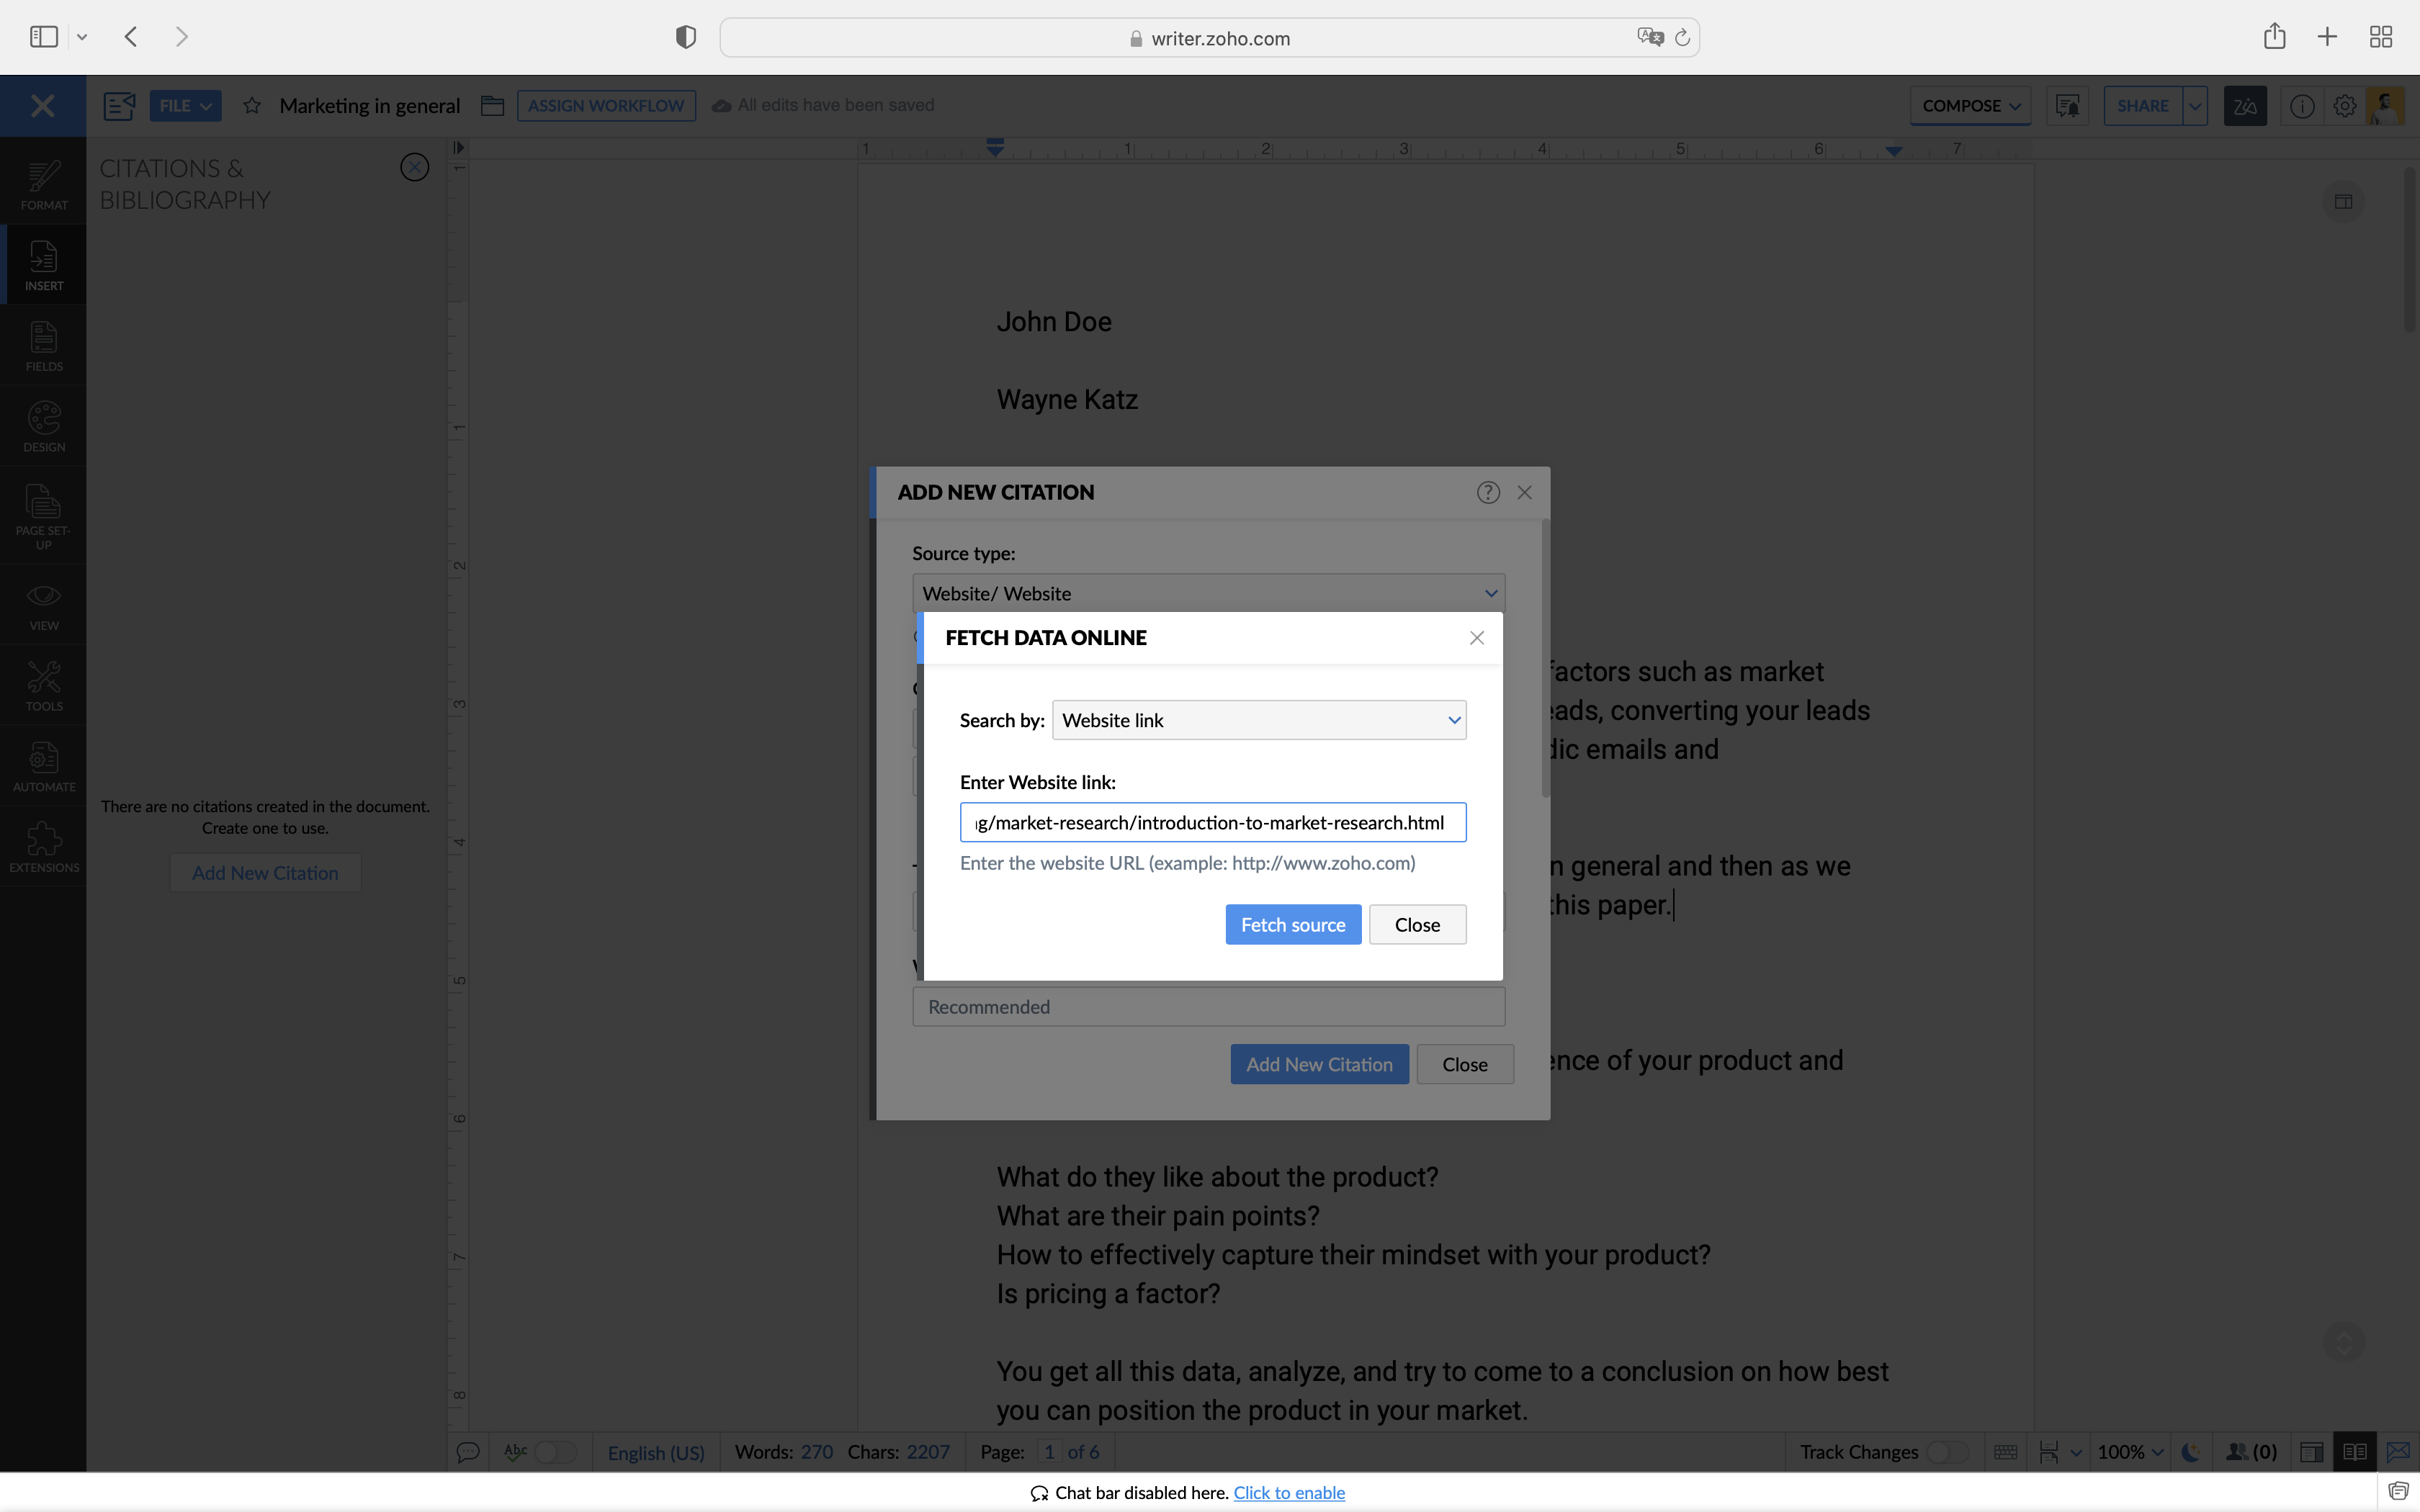Close the Fetch Data Online dialog

coord(1476,638)
